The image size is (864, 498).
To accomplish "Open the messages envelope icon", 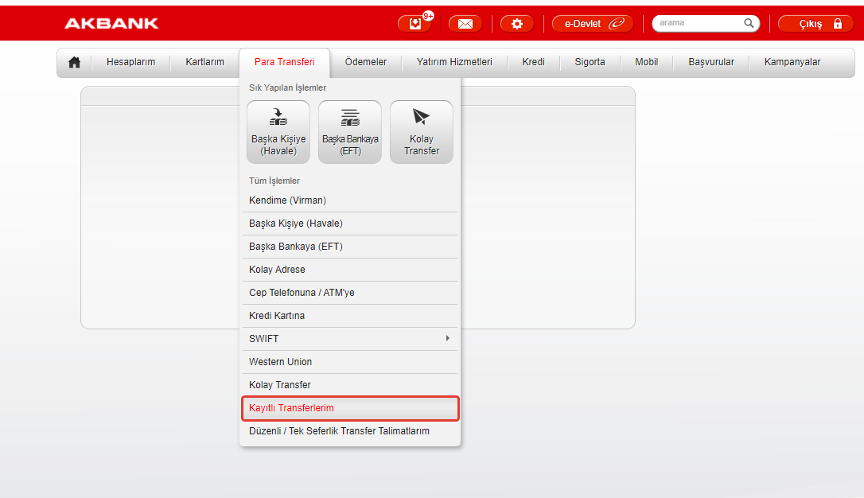I will coord(465,24).
